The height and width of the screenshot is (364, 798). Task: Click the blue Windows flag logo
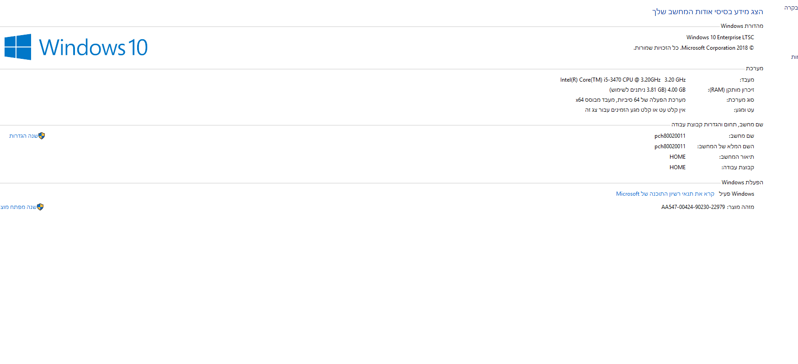pyautogui.click(x=18, y=47)
